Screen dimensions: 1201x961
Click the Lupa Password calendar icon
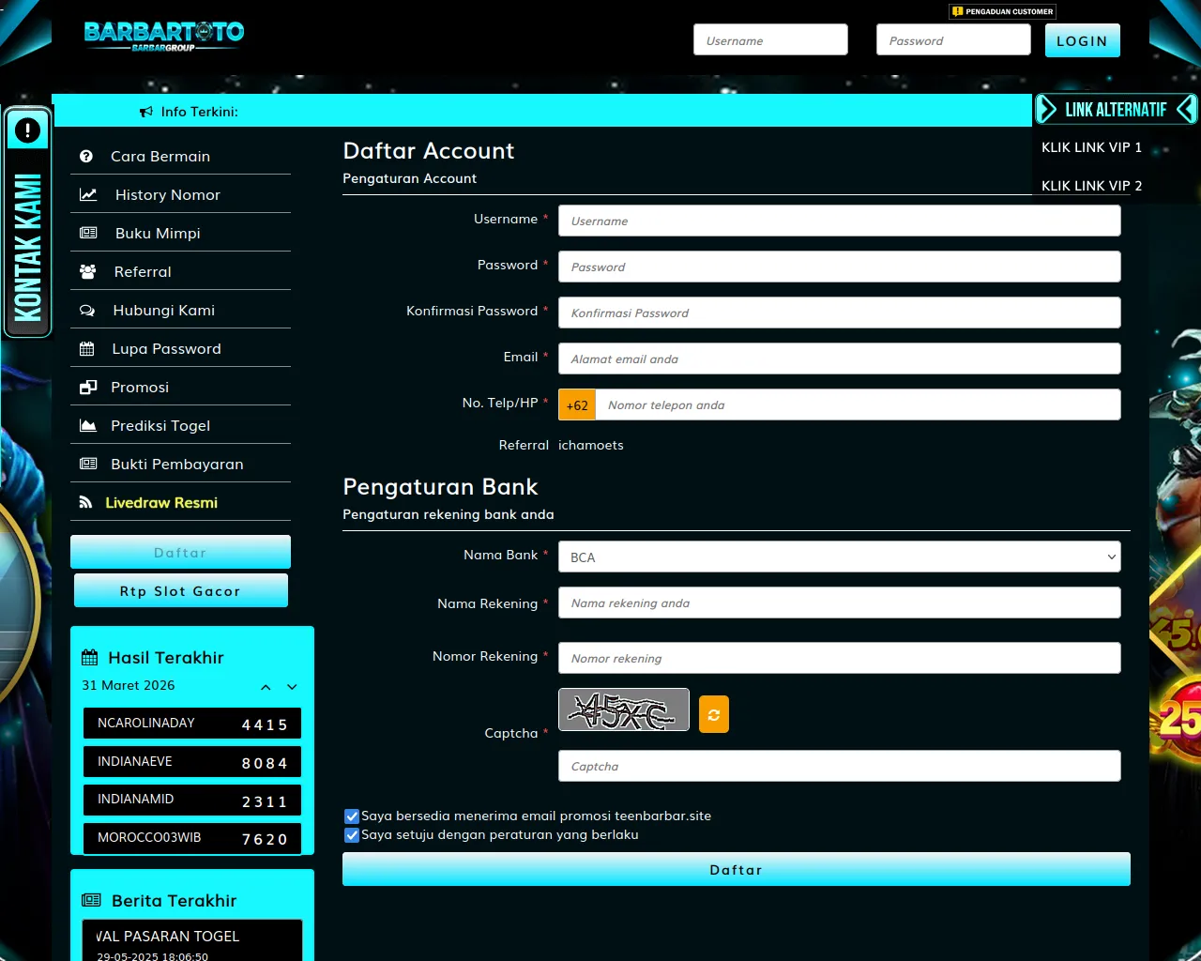87,349
